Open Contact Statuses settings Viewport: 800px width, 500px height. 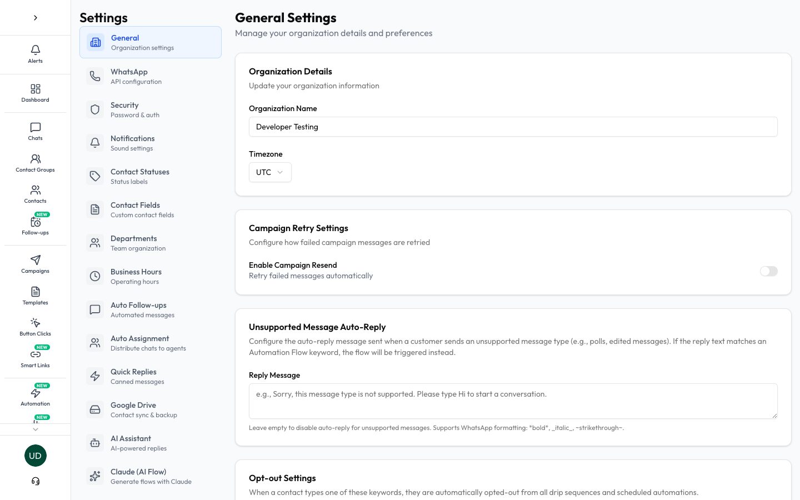(151, 176)
